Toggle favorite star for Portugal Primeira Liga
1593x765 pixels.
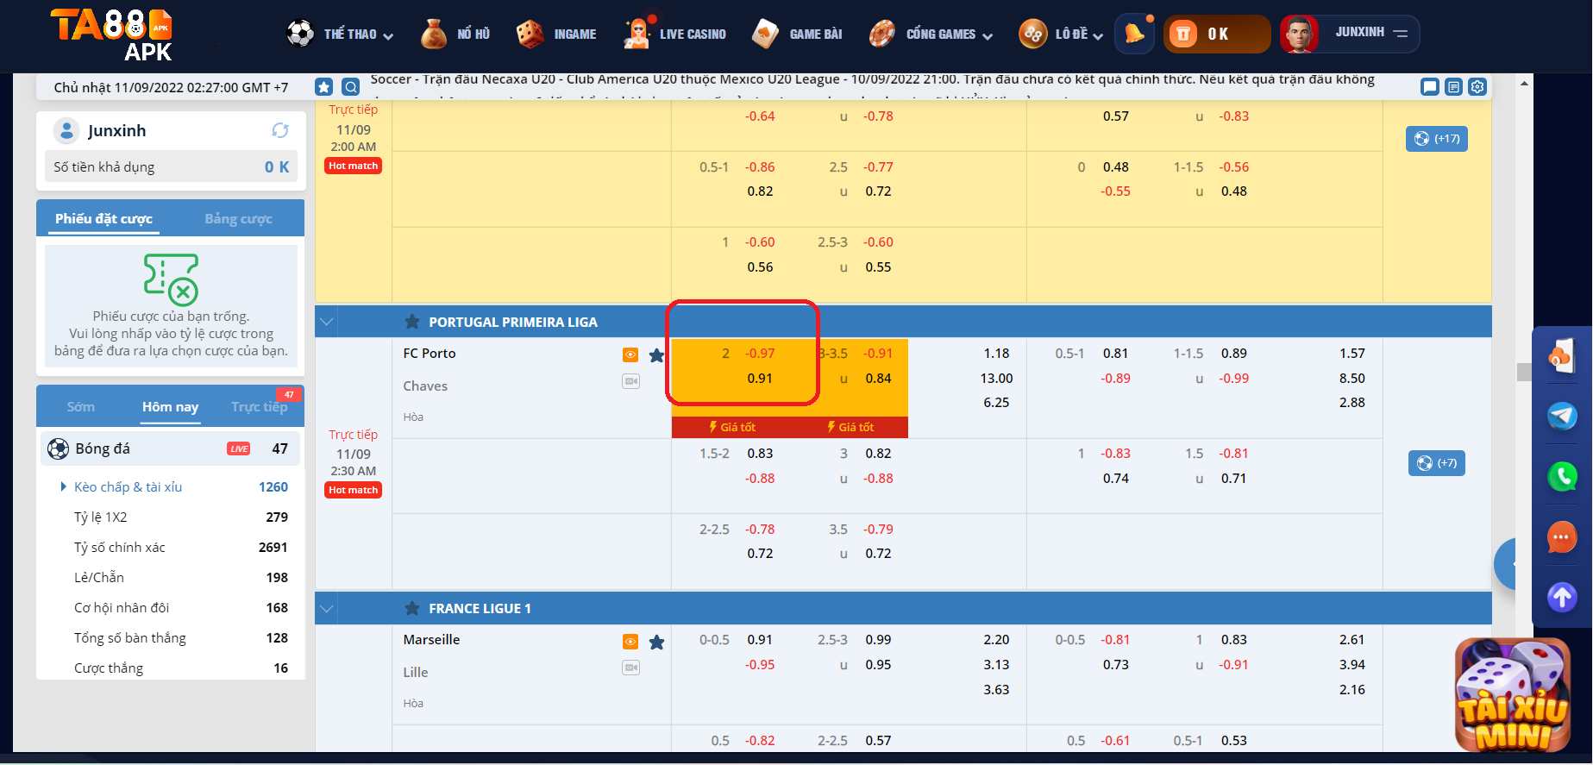click(x=412, y=322)
